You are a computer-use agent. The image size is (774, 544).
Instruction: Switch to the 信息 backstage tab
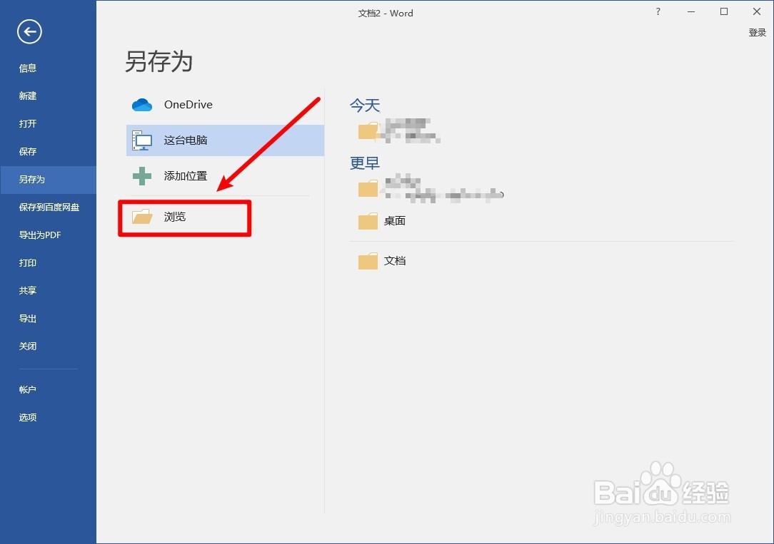pyautogui.click(x=27, y=68)
